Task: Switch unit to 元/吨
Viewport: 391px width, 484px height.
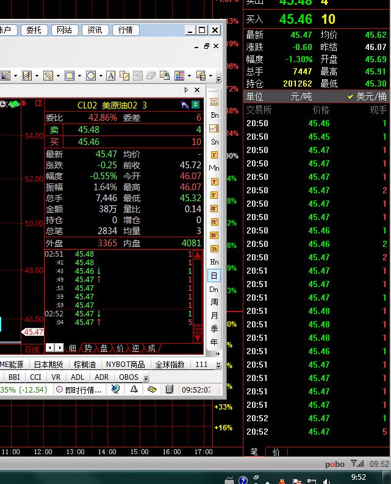Action: (301, 96)
